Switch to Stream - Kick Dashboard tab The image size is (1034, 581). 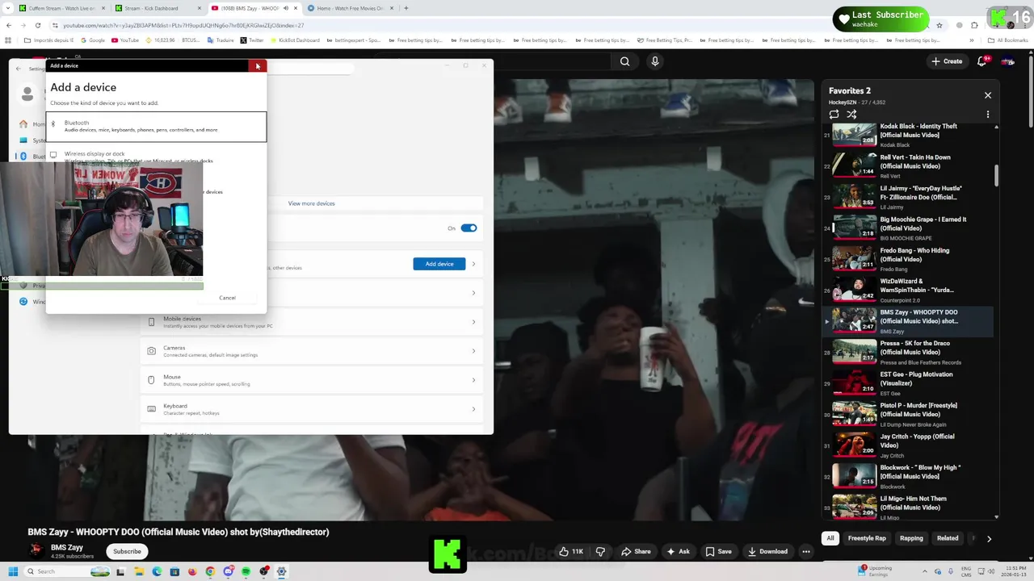tap(158, 8)
